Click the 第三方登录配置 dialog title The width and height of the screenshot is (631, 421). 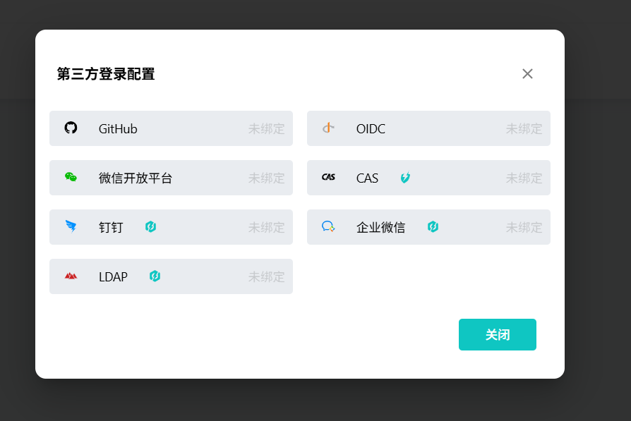106,74
